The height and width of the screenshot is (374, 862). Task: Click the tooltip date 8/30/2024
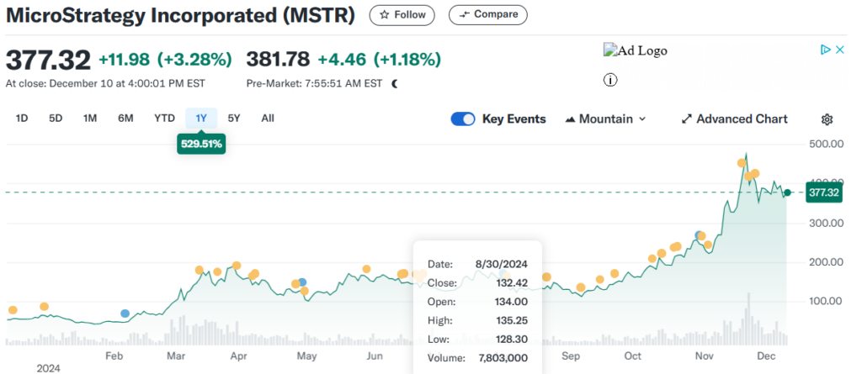pos(502,264)
